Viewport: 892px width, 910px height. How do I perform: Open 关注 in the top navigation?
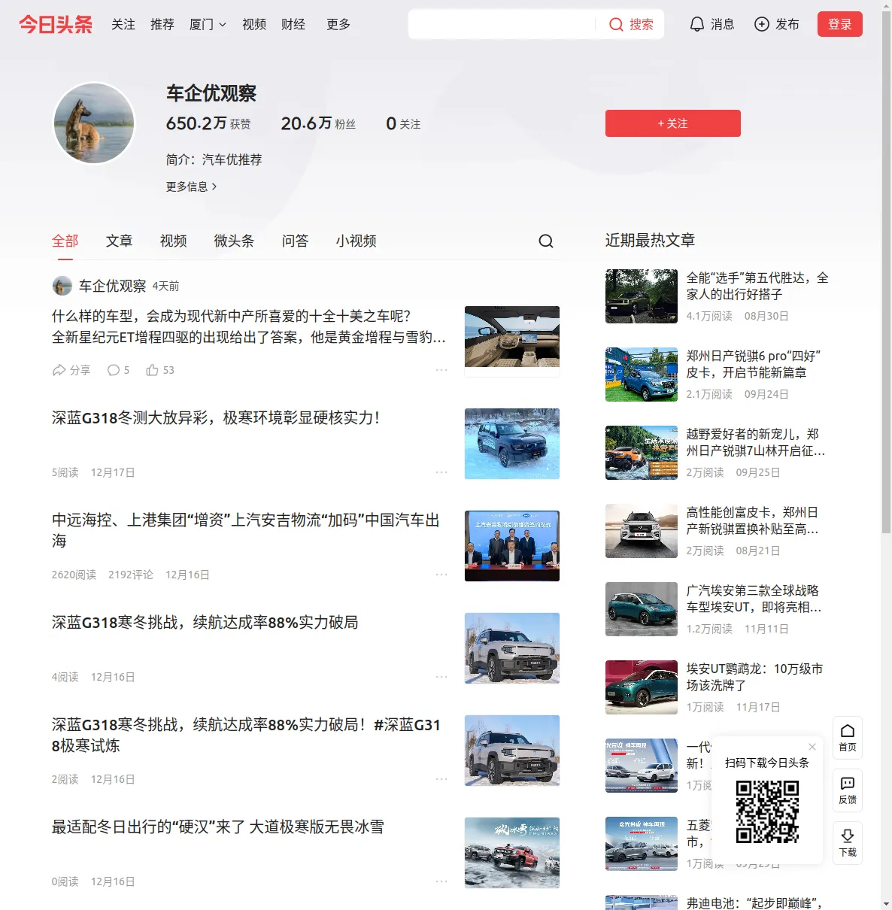click(123, 25)
